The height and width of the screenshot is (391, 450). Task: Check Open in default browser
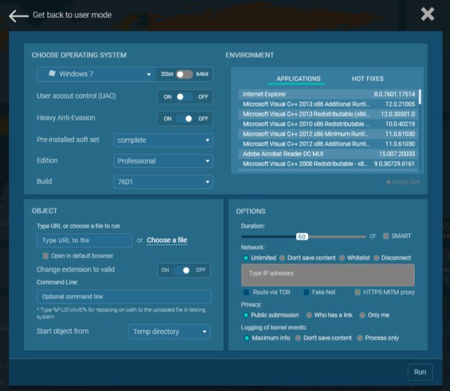(45, 256)
